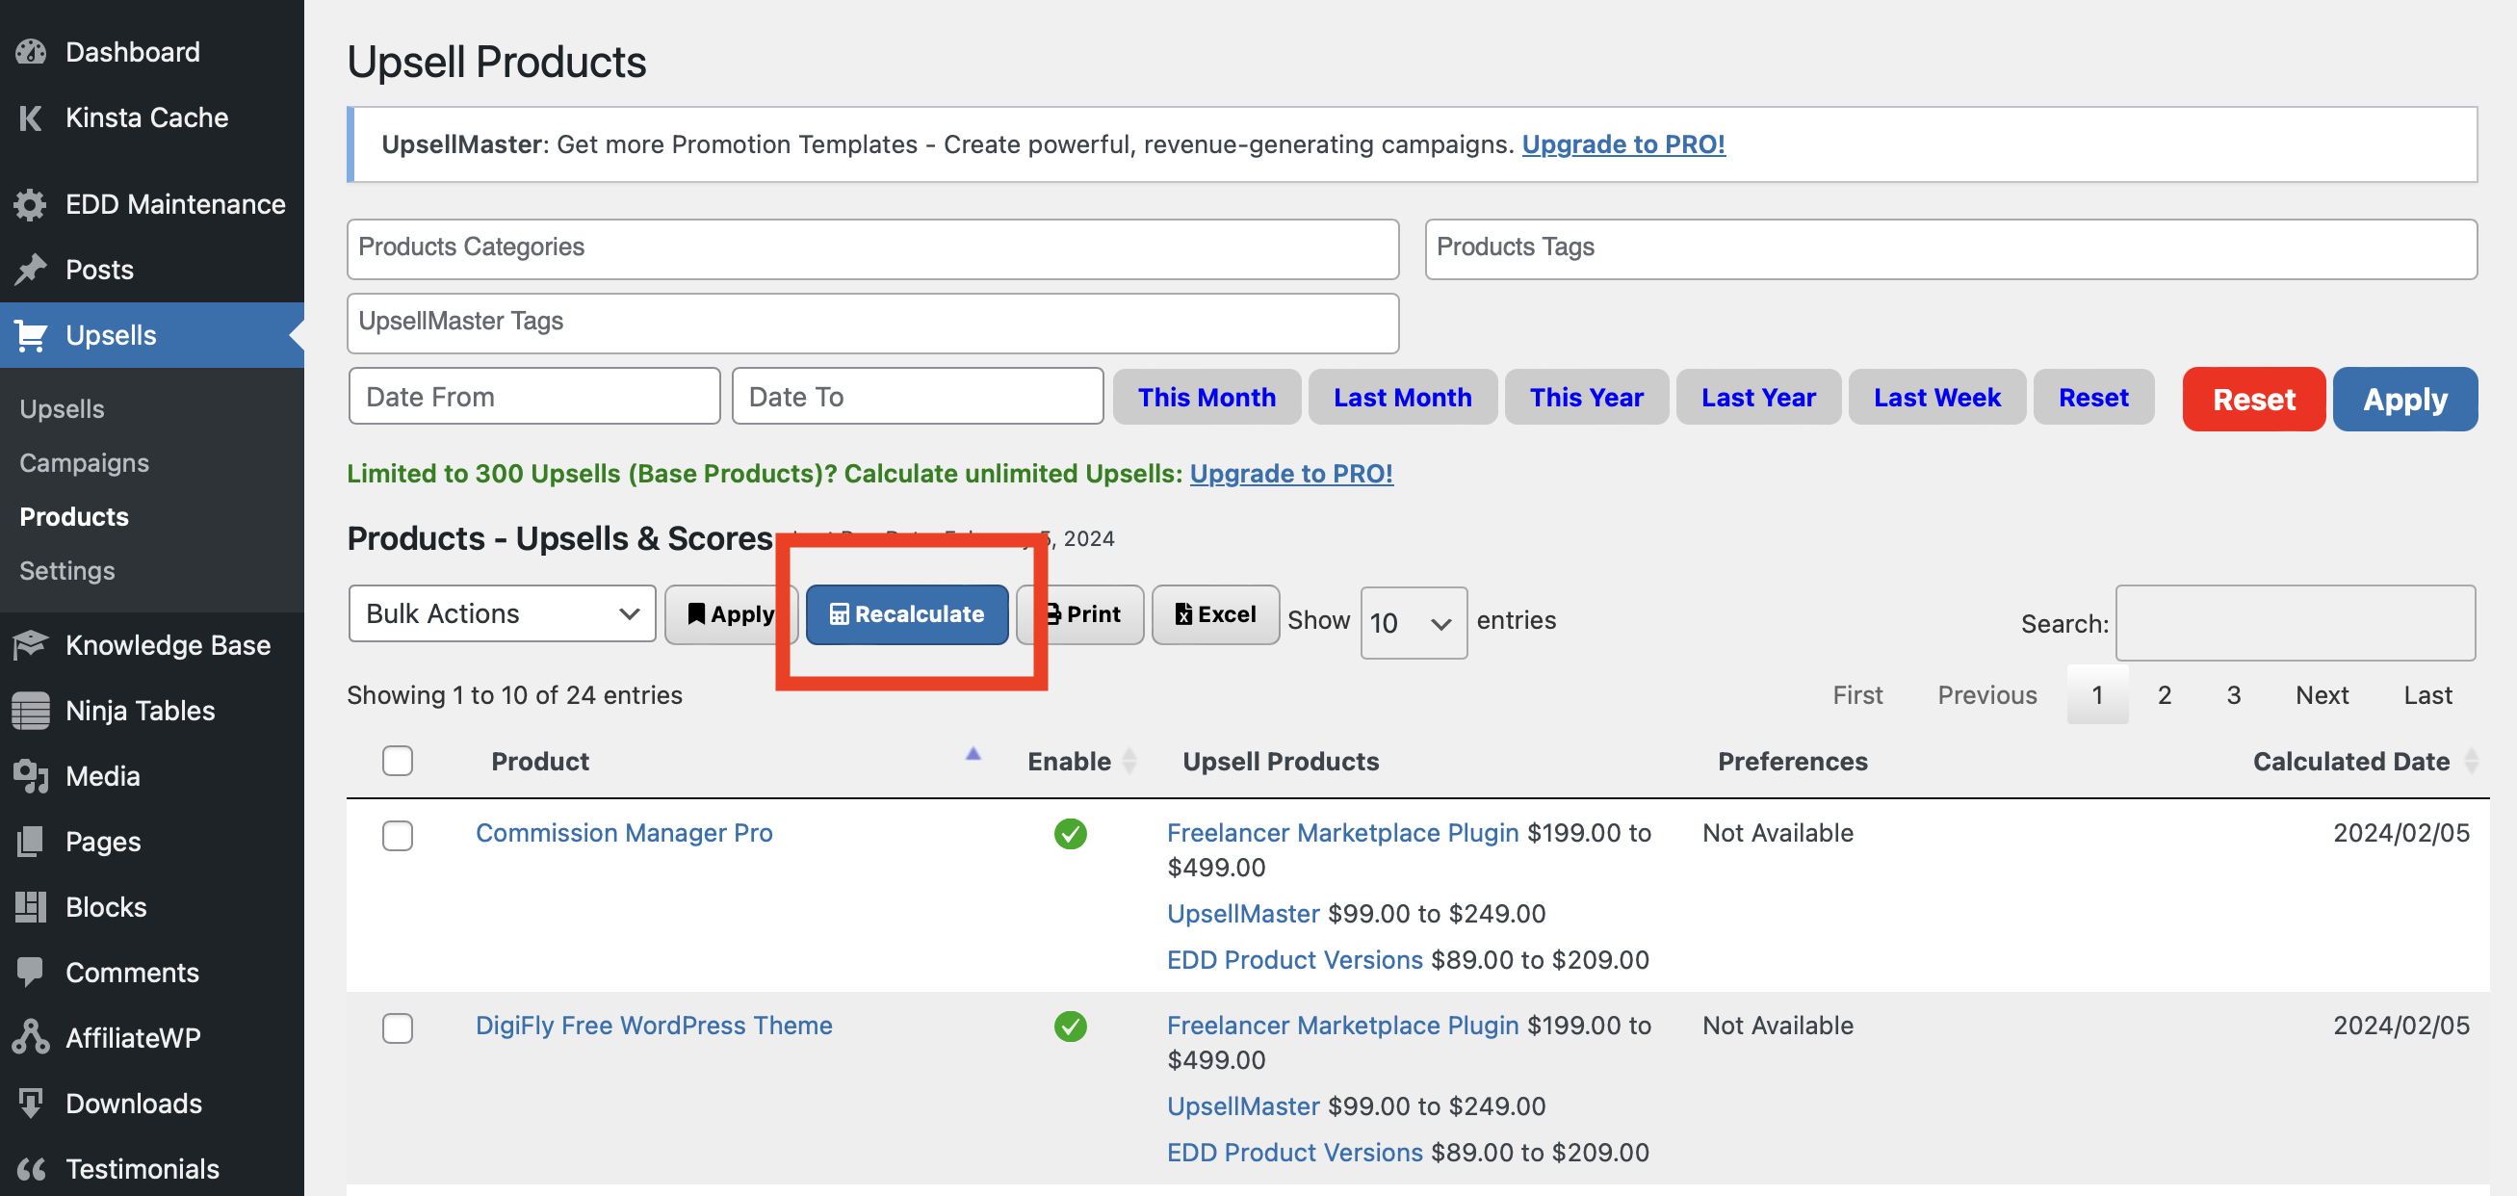The width and height of the screenshot is (2517, 1196).
Task: Filter by Last Month
Action: 1402,397
